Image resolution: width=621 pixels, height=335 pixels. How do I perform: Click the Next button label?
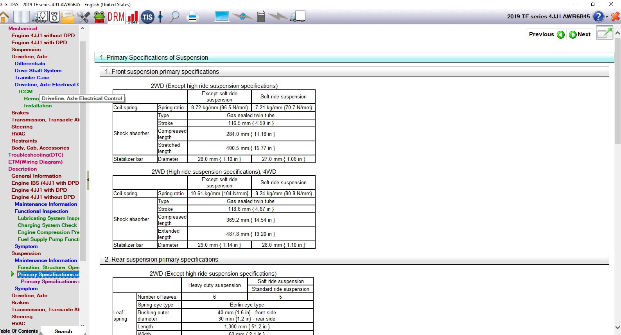pyautogui.click(x=584, y=34)
